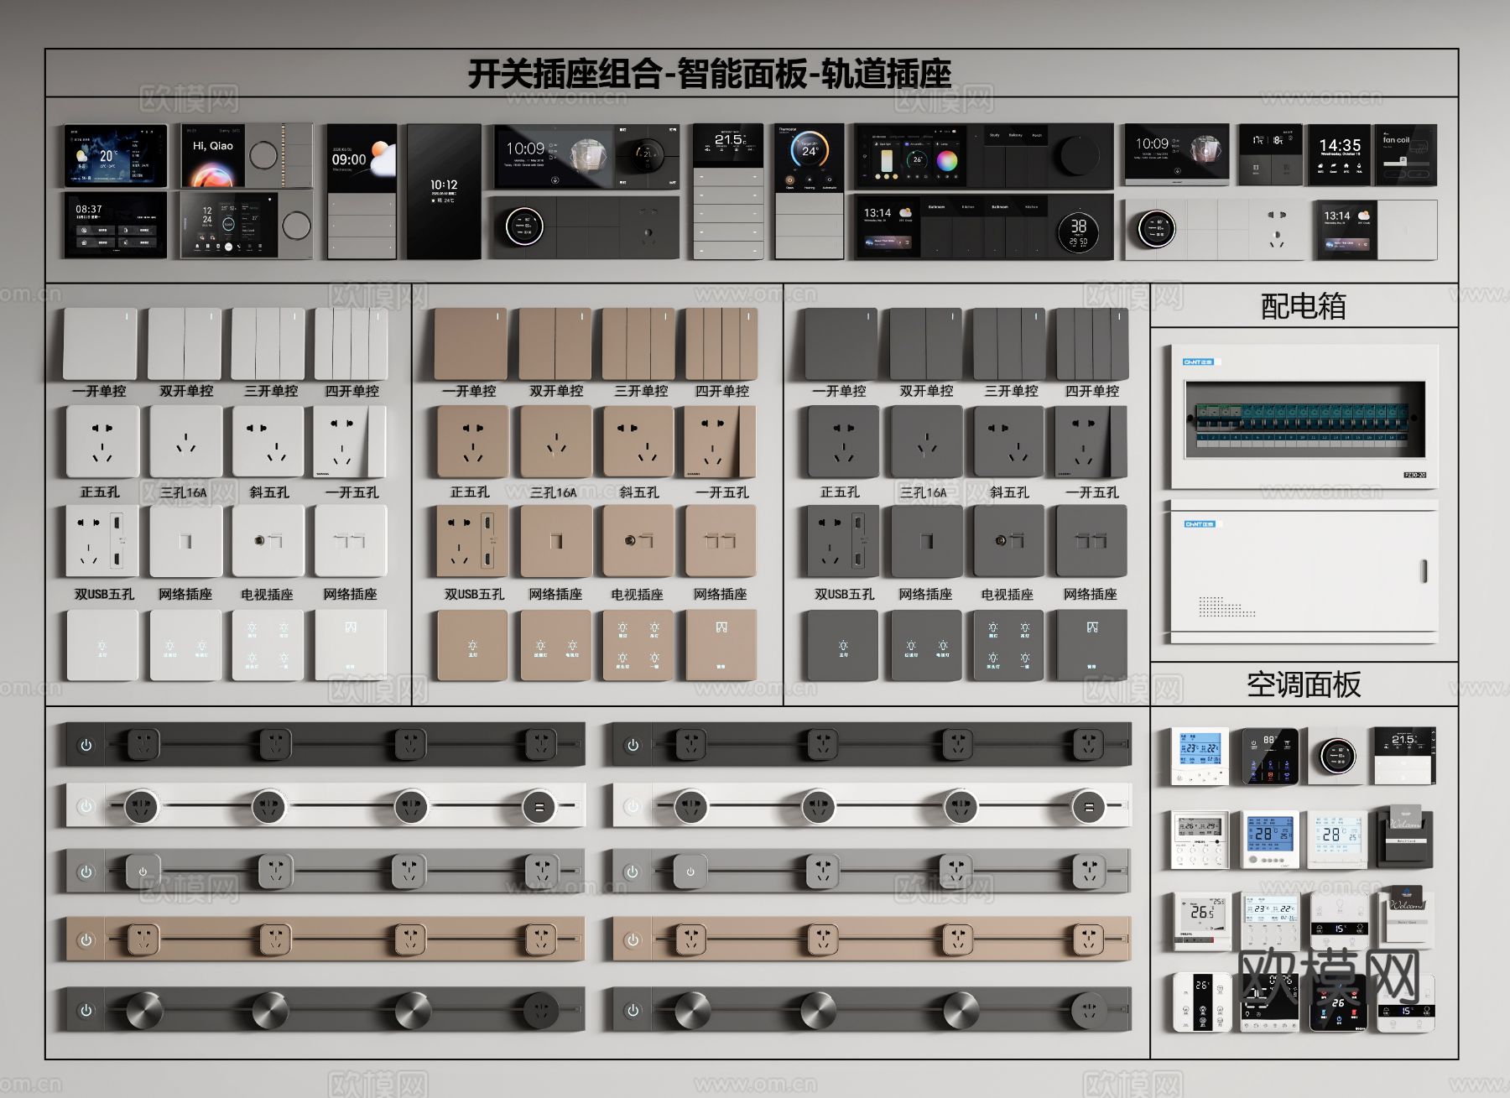Tap white curtain touch switch panel
This screenshot has width=1510, height=1098.
[x=351, y=645]
